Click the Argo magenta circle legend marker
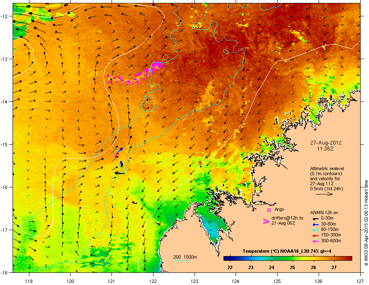The width and height of the screenshot is (369, 285). pyautogui.click(x=269, y=210)
